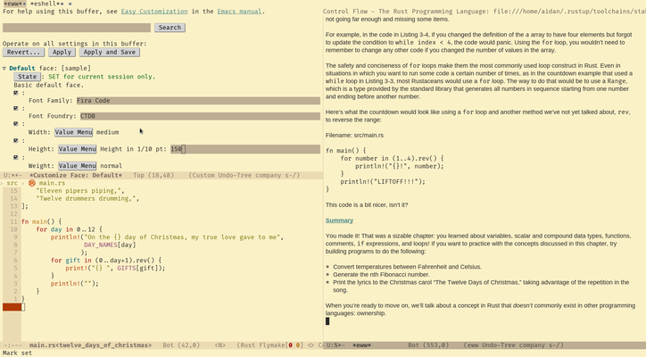
Task: Click (eww Undo-Tree company s-/) mode list
Action: [x=513, y=345]
